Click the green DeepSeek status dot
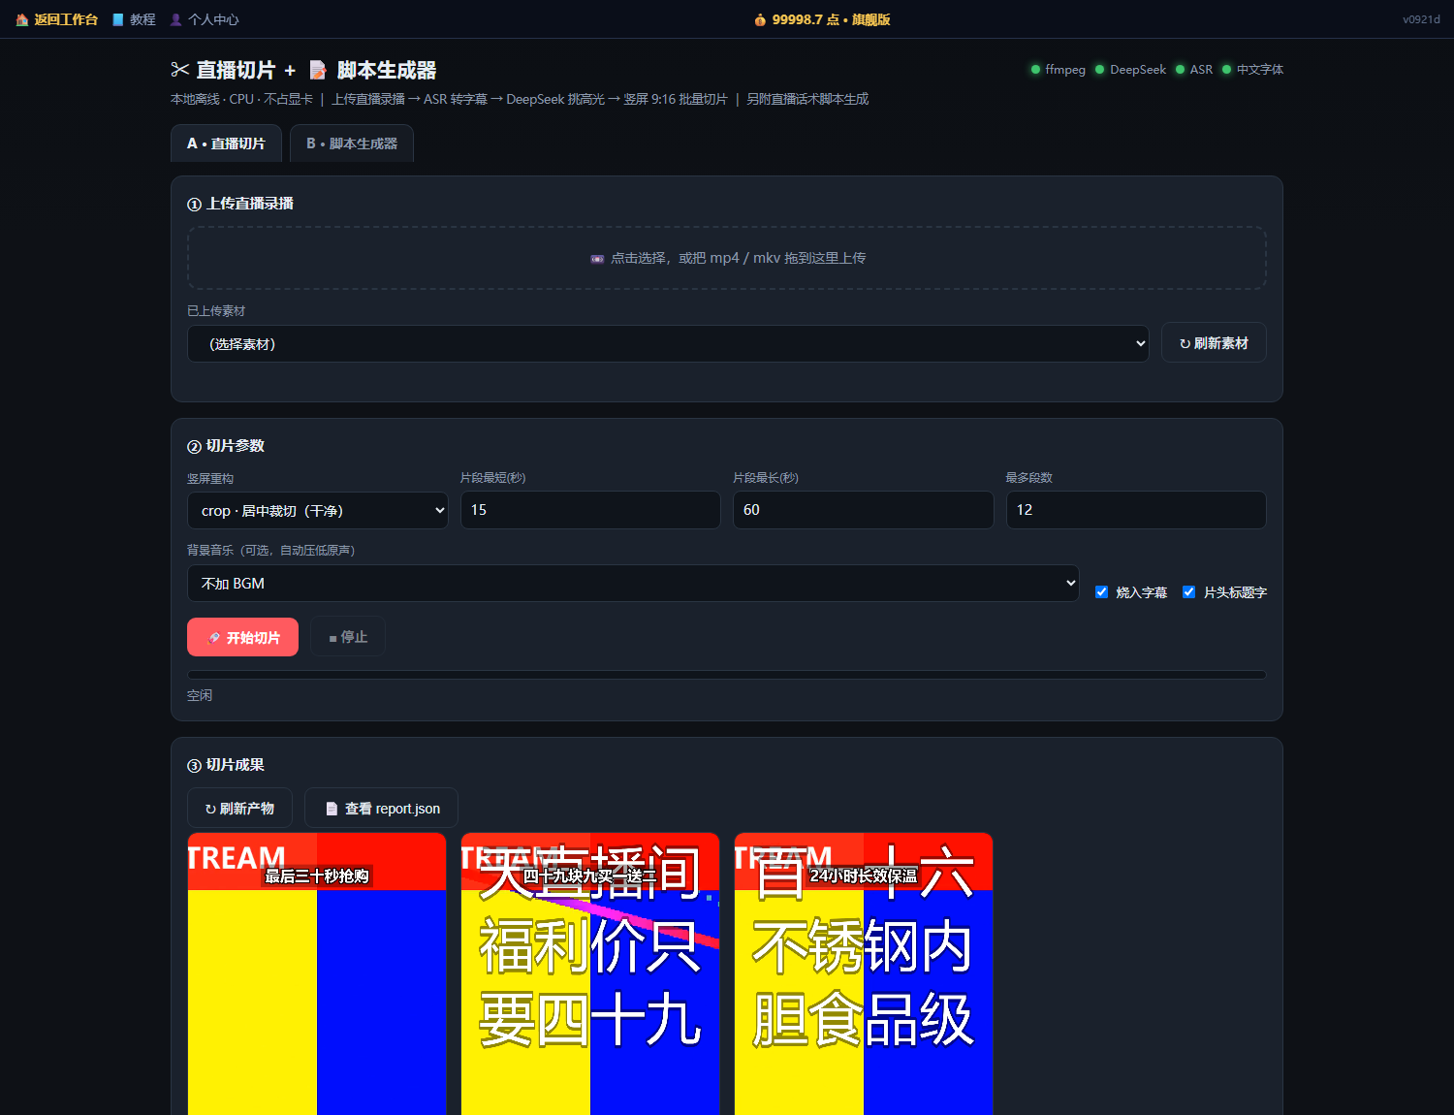 point(1099,69)
